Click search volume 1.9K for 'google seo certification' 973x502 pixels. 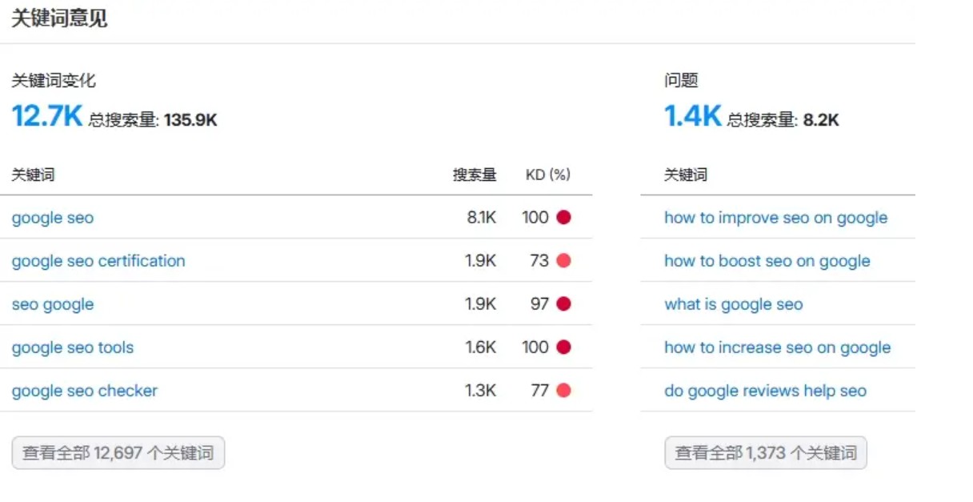[481, 261]
